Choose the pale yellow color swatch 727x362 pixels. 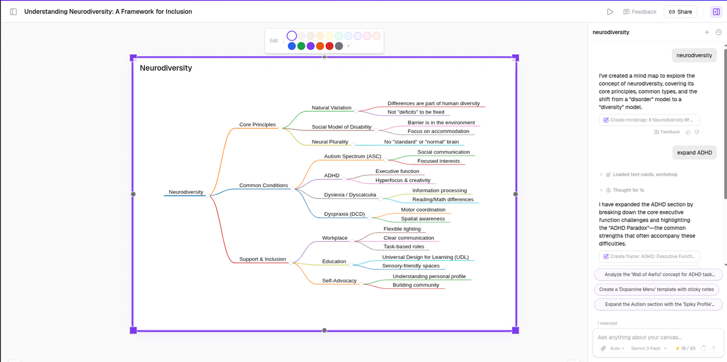(x=329, y=36)
